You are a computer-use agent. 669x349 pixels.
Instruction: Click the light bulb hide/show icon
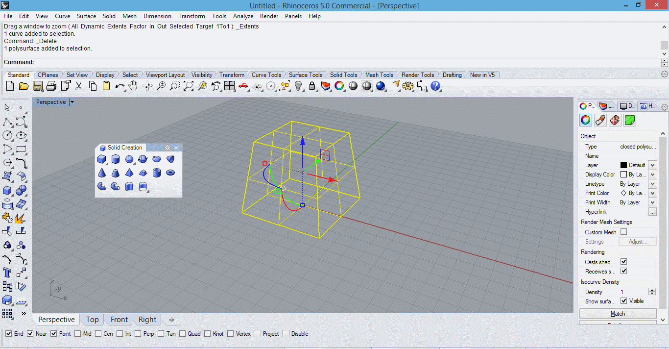[298, 86]
